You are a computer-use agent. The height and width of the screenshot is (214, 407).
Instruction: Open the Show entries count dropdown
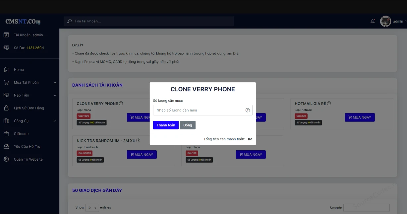pos(92,208)
